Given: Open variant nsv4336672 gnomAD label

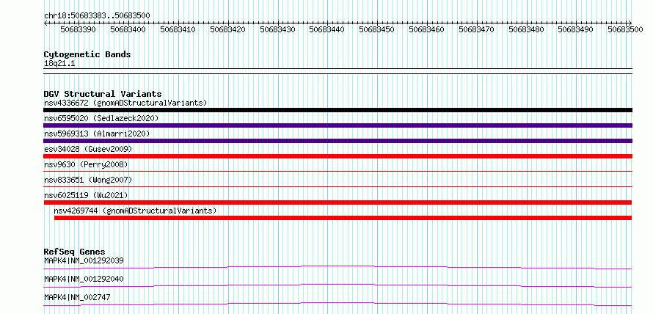Looking at the screenshot, I should (125, 103).
